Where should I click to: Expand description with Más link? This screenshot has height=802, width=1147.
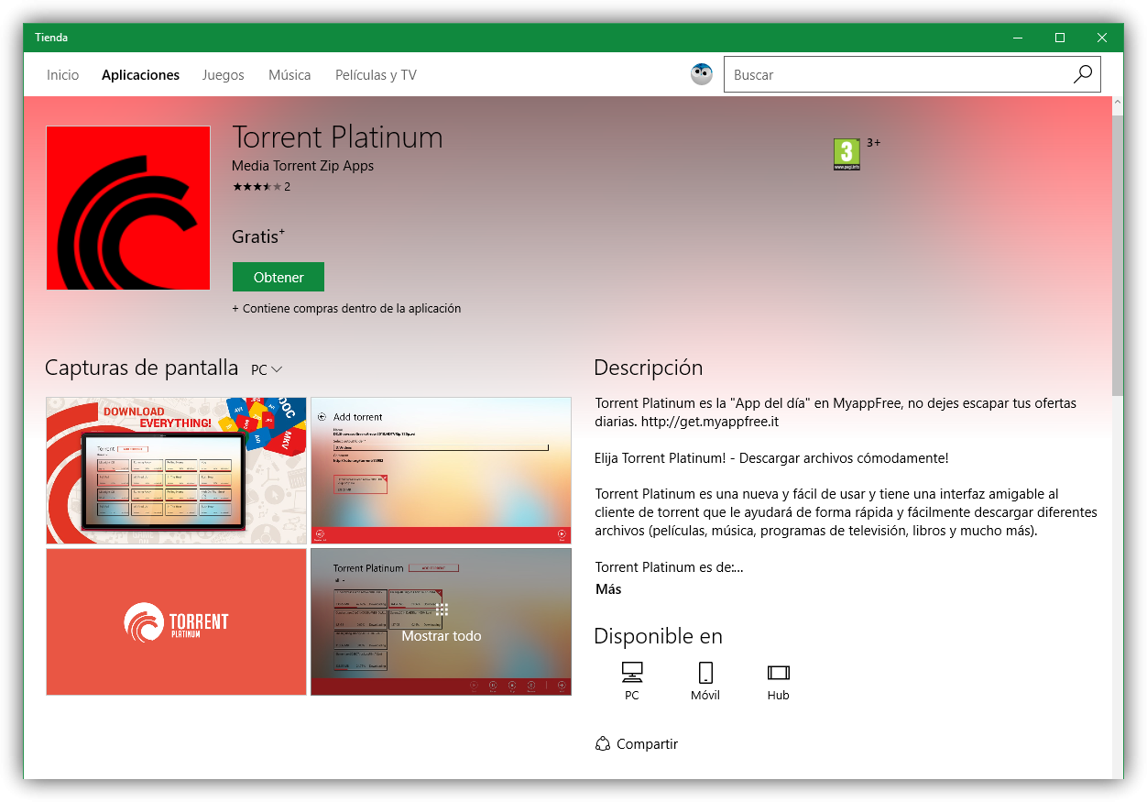coord(608,589)
